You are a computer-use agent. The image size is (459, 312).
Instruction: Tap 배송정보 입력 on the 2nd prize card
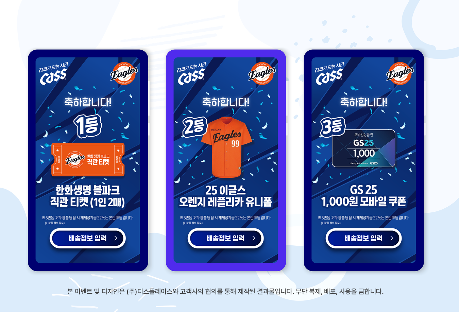[226, 238]
